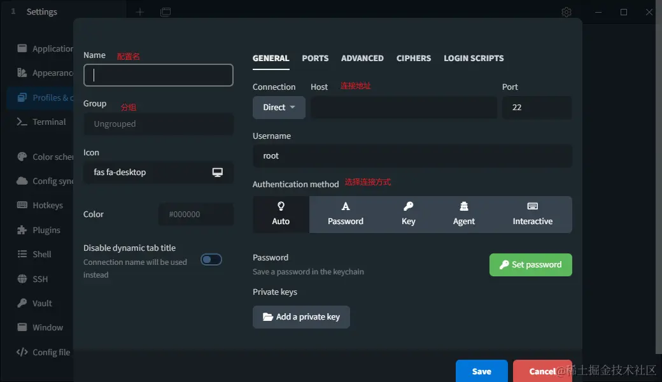Select Agent authentication method

463,214
